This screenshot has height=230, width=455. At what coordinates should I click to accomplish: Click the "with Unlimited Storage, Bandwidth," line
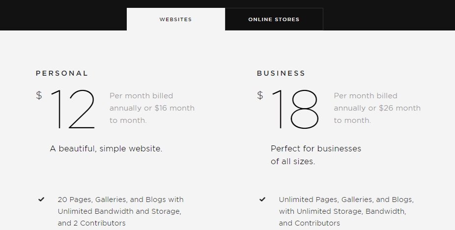coord(342,211)
